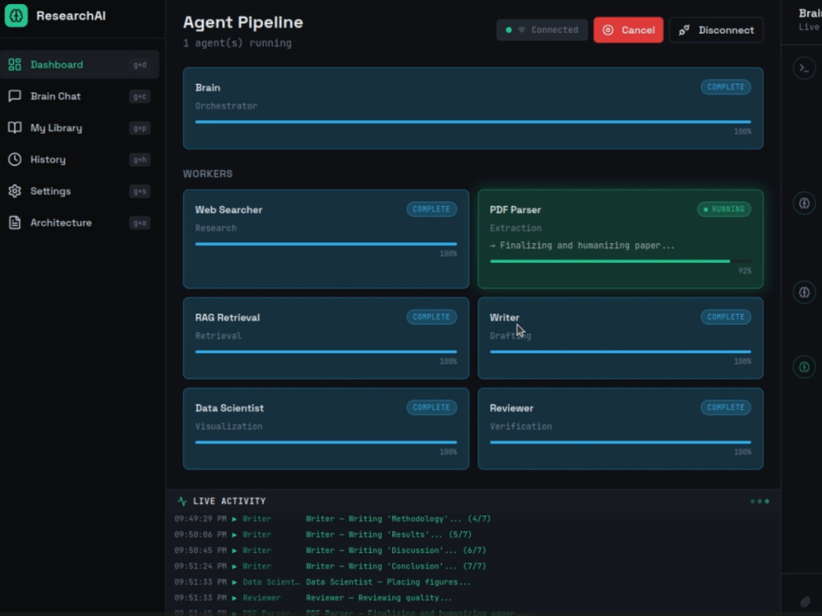Viewport: 822px width, 616px height.
Task: Click the 09:49:29 PM log timestamp
Action: click(201, 518)
